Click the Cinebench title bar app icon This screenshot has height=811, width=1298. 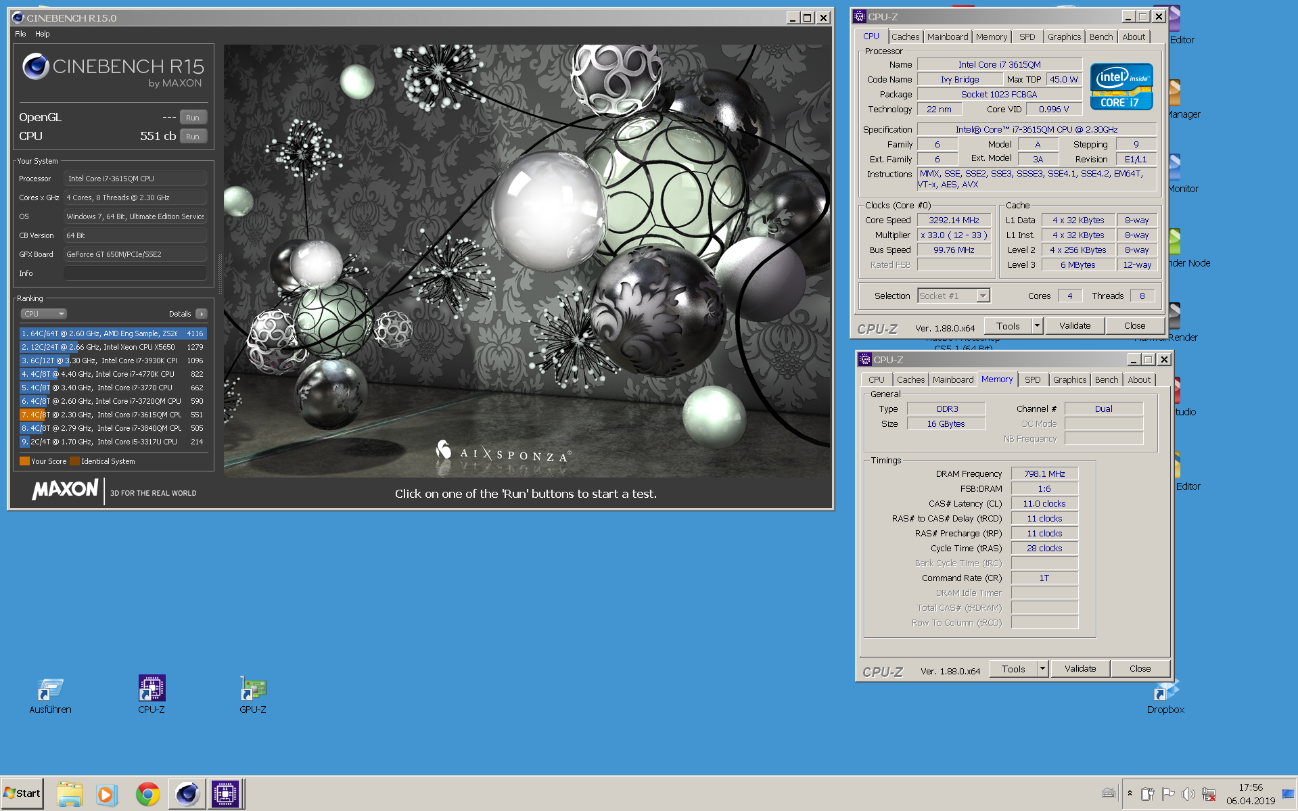click(x=18, y=18)
